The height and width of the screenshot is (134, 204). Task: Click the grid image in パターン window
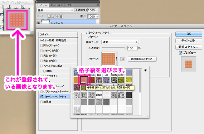pos(17,20)
